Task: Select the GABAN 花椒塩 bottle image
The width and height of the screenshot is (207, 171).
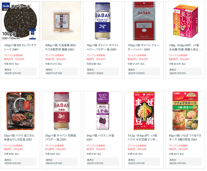Action: pyautogui.click(x=61, y=111)
